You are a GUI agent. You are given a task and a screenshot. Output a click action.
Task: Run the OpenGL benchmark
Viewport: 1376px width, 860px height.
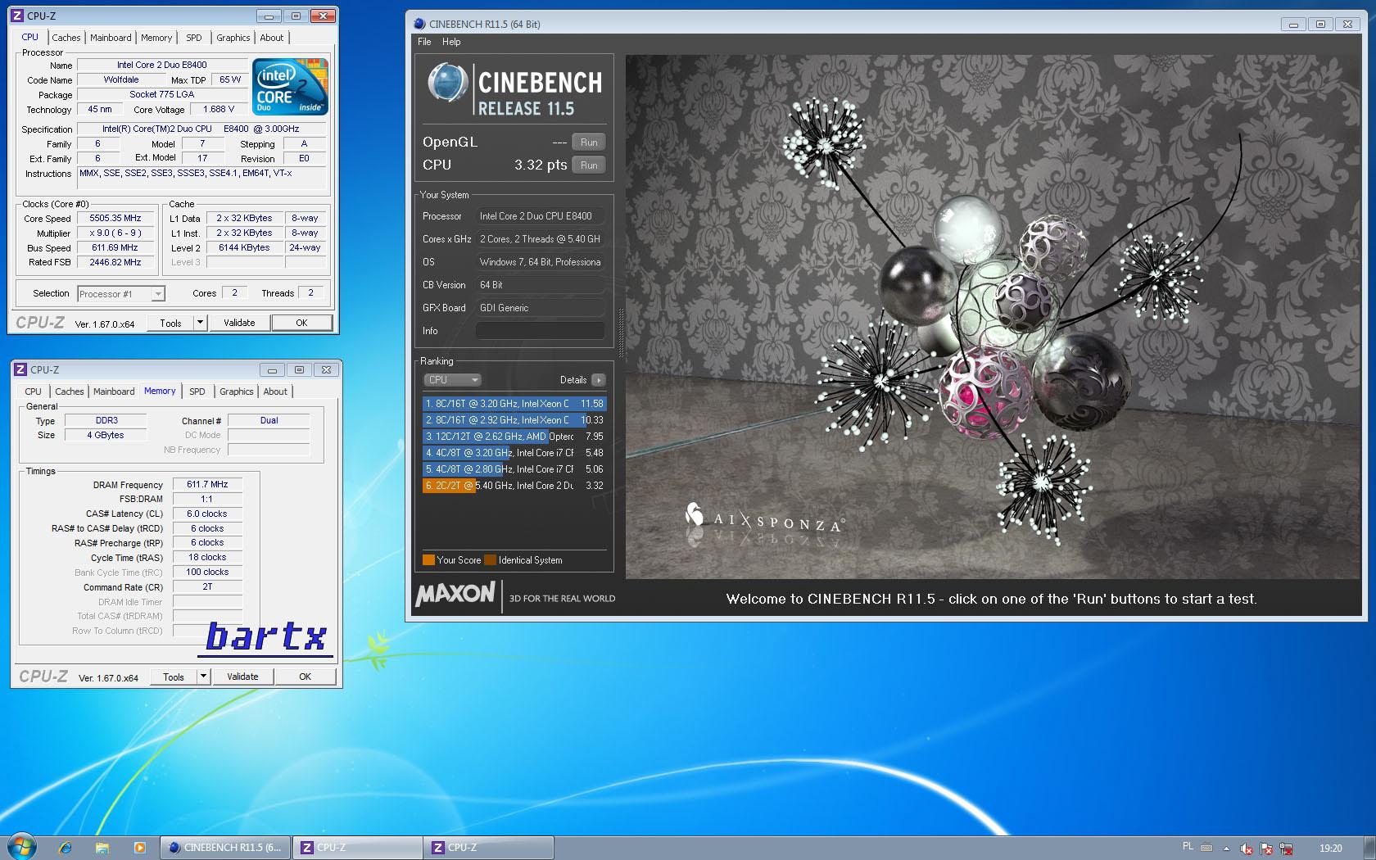click(x=589, y=142)
